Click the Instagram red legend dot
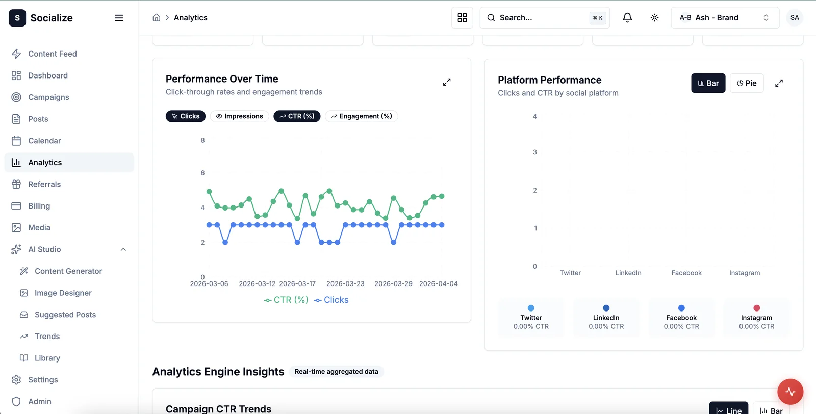Viewport: 816px width, 414px height. [756, 308]
